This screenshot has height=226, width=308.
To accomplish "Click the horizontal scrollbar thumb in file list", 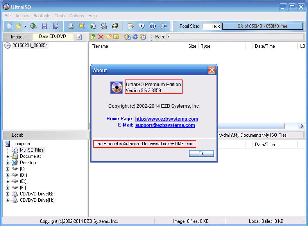I will tap(251, 126).
